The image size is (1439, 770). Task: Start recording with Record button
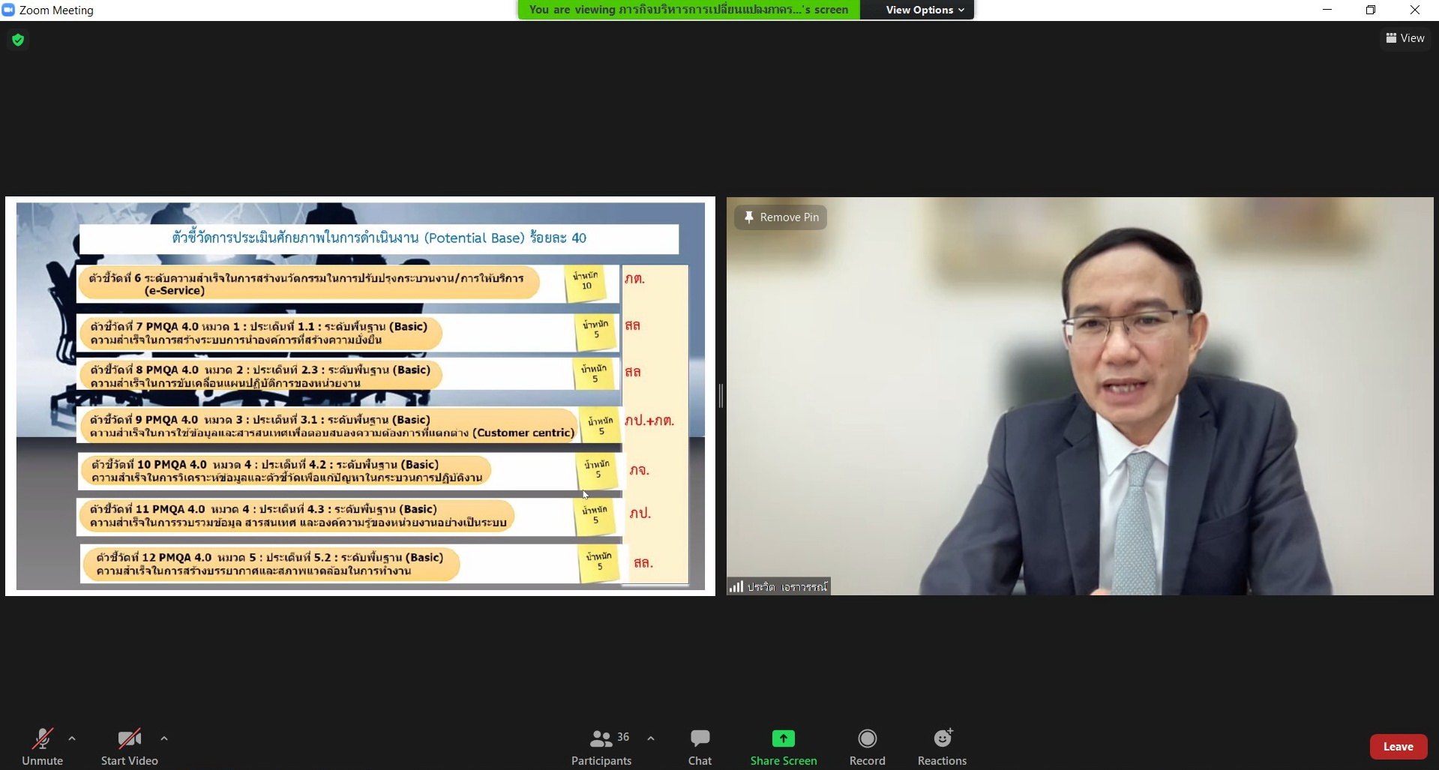(868, 747)
